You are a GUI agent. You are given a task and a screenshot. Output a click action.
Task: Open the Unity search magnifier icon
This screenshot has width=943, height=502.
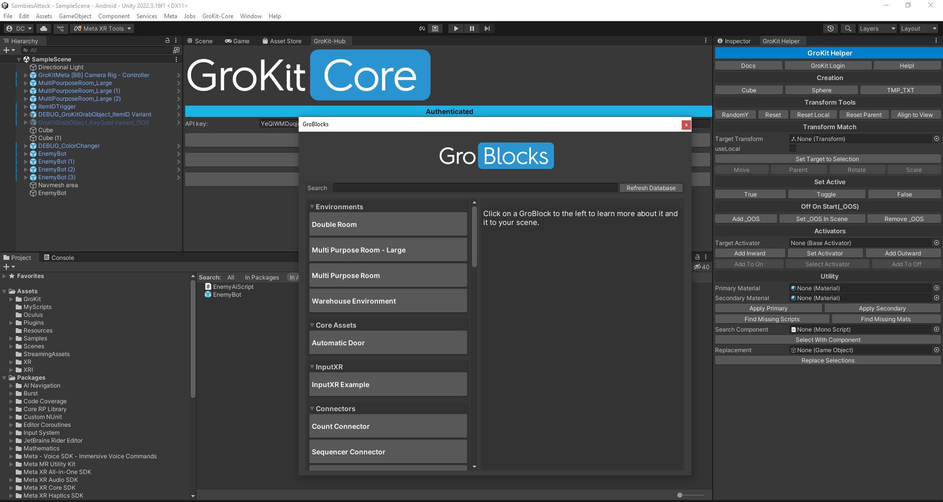(x=848, y=28)
